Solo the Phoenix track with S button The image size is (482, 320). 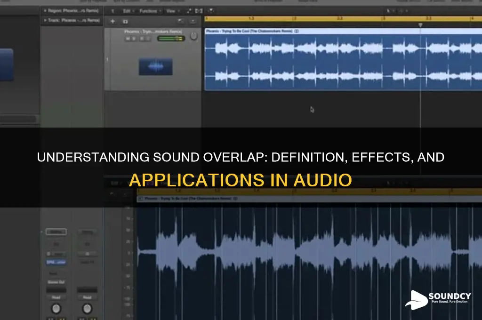[x=135, y=39]
